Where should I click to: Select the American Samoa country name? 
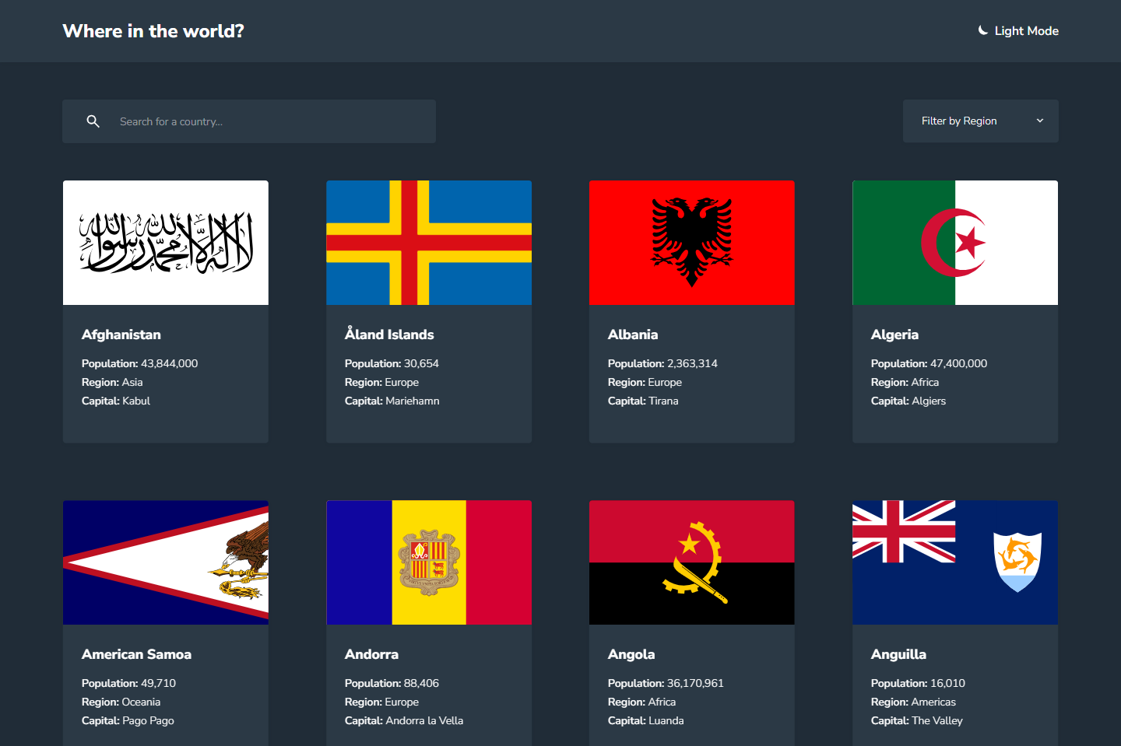point(136,654)
